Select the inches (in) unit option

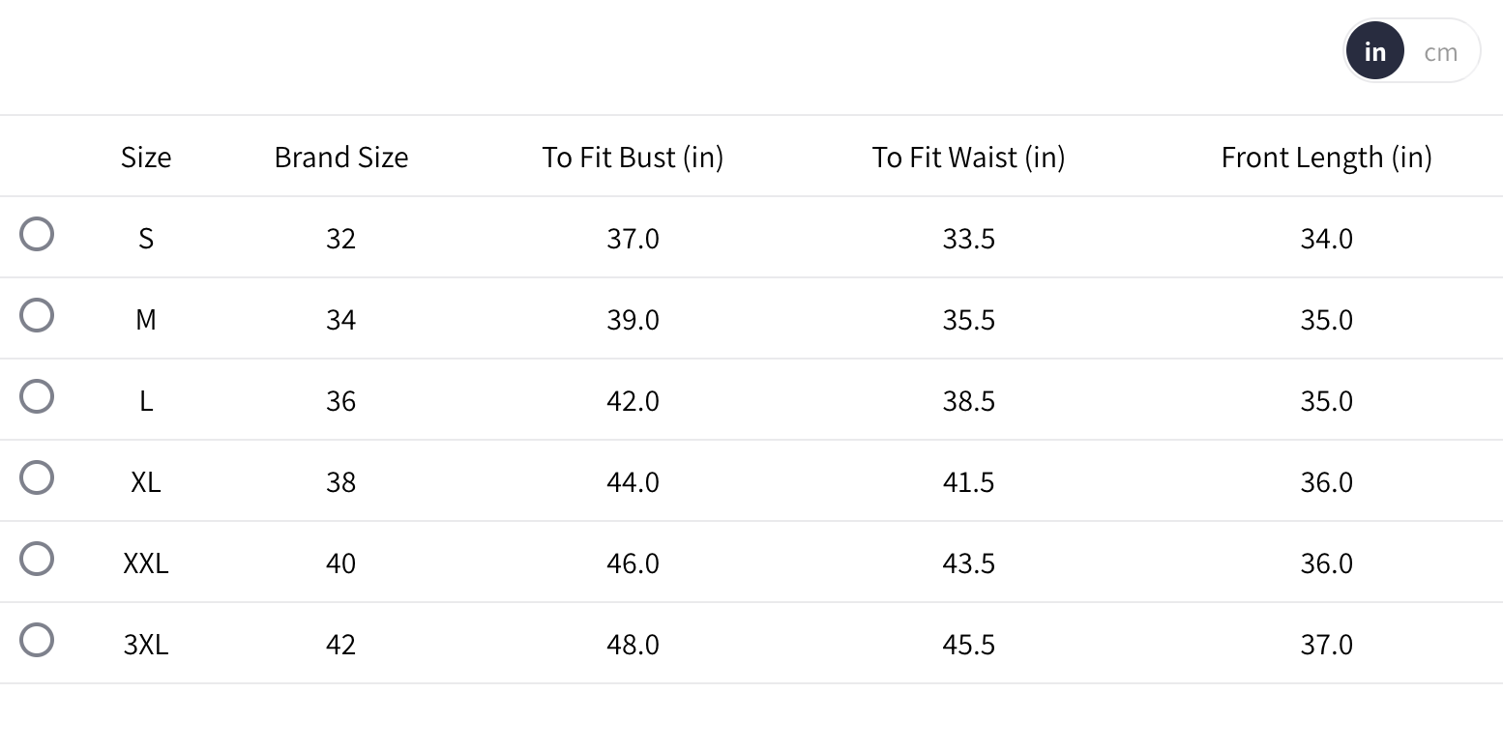(x=1374, y=52)
